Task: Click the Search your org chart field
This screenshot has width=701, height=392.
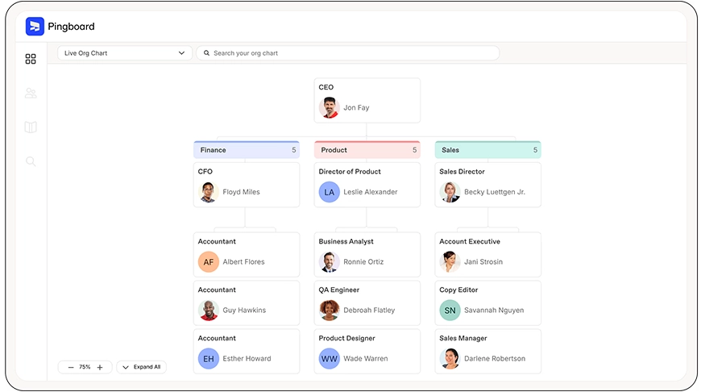Action: pos(348,52)
